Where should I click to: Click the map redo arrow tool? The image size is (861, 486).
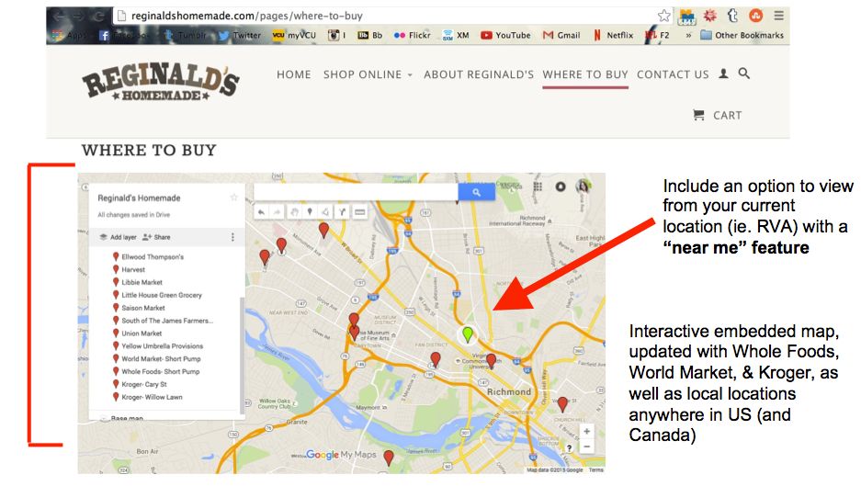coord(278,212)
